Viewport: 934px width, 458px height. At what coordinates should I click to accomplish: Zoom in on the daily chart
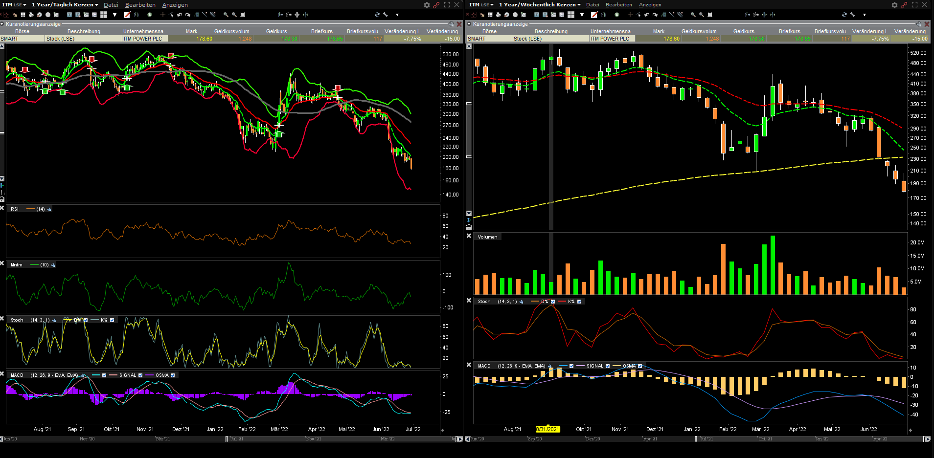point(226,15)
